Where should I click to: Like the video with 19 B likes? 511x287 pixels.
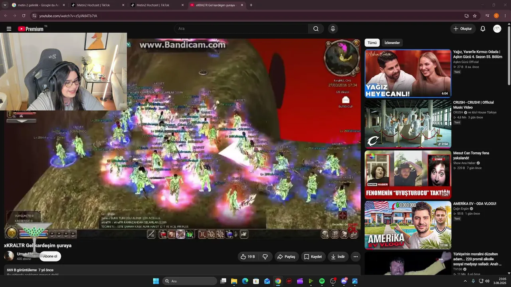[x=248, y=257]
